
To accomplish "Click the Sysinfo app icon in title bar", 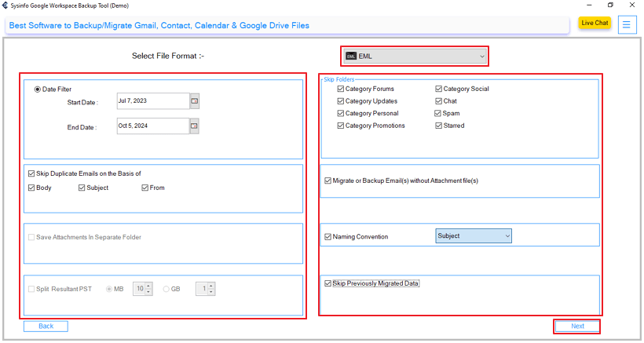I will pyautogui.click(x=5, y=5).
